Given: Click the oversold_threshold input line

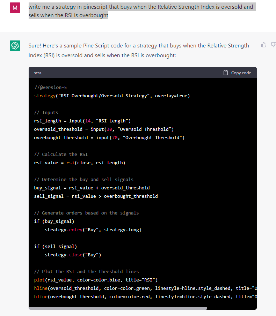Looking at the screenshot, I should pos(104,129).
